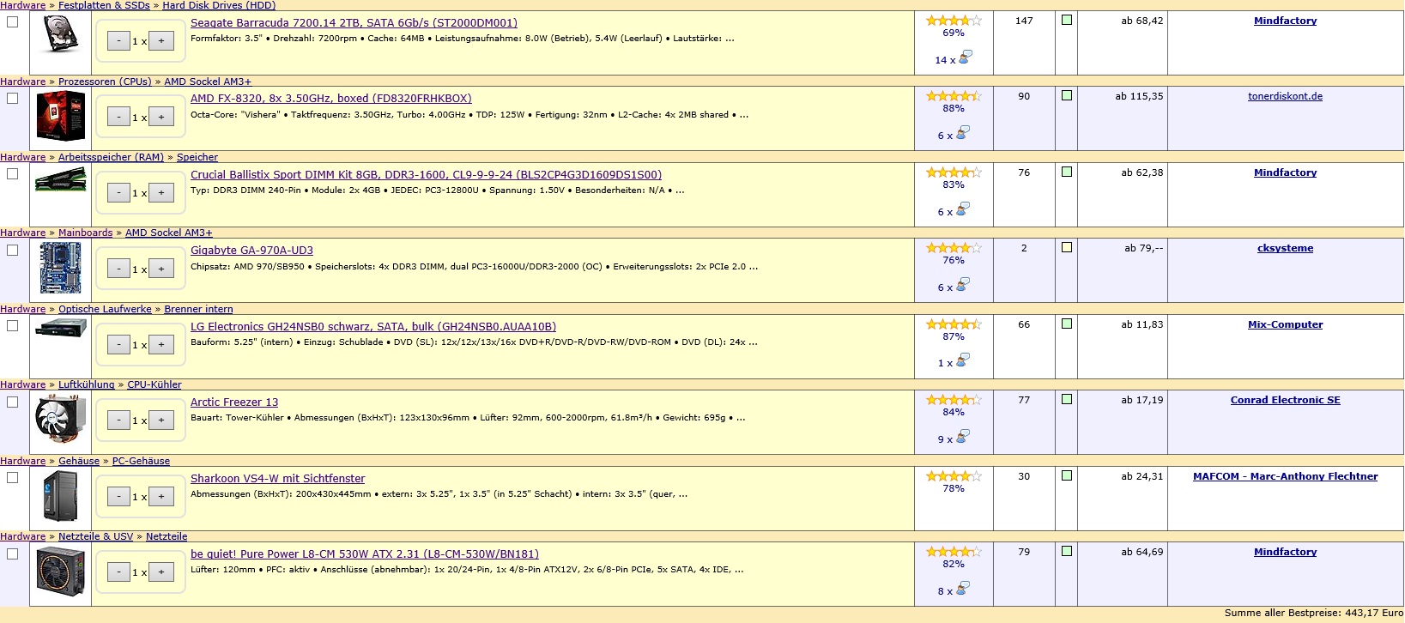Open be quiet! power supply thumbnail
The width and height of the screenshot is (1405, 623).
60,571
